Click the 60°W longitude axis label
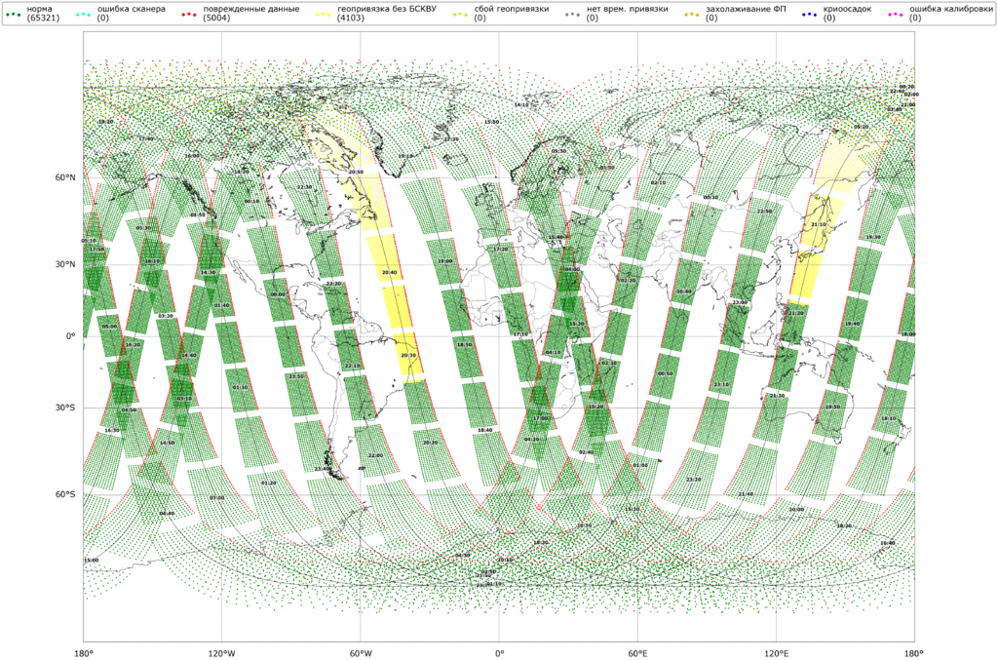 (x=361, y=651)
